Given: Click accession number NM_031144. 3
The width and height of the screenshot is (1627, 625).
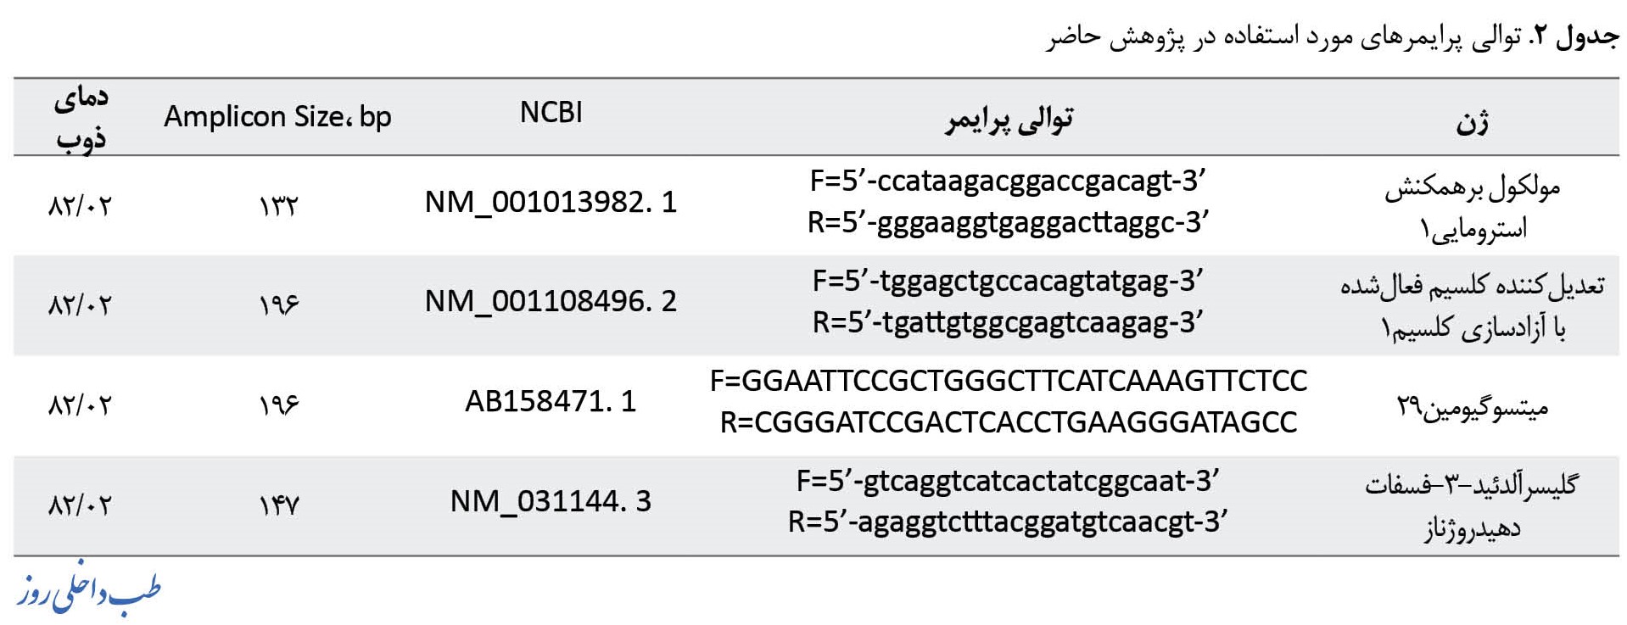Looking at the screenshot, I should 551,501.
